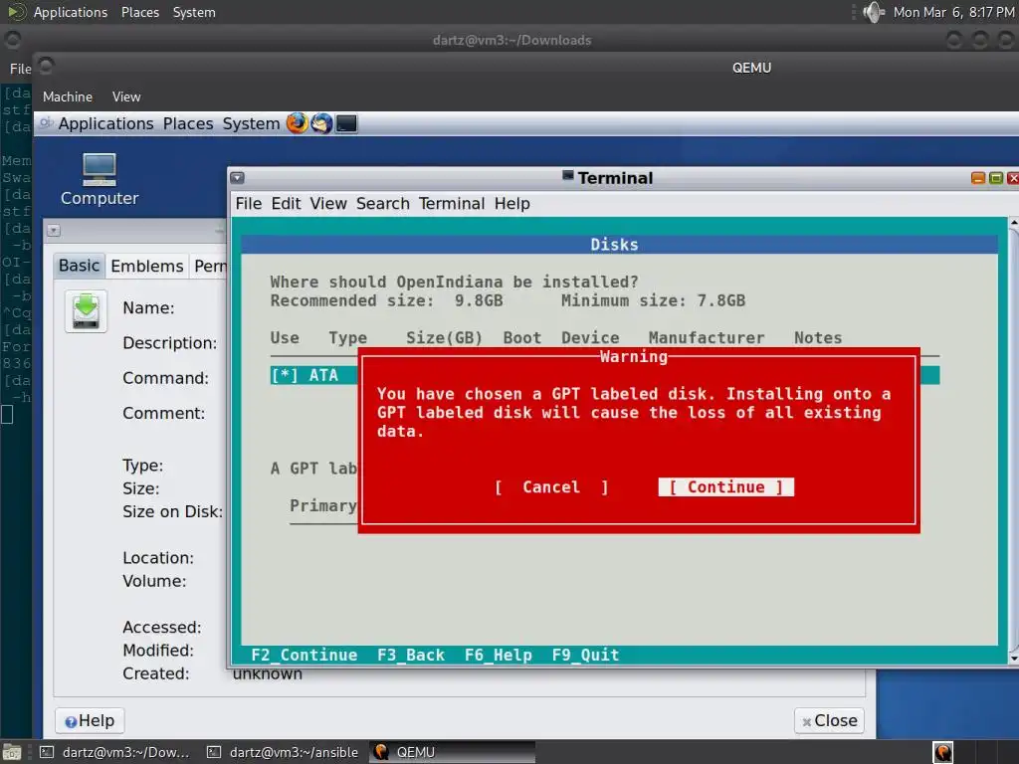
Task: Click the green download launcher icon in Properties
Action: (86, 311)
